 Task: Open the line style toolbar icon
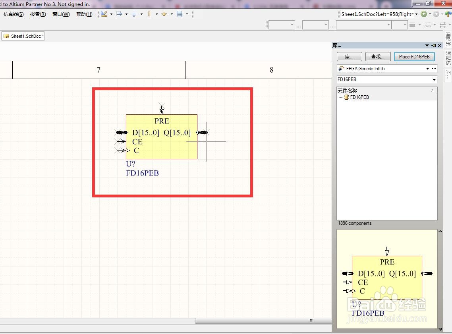[413, 25]
